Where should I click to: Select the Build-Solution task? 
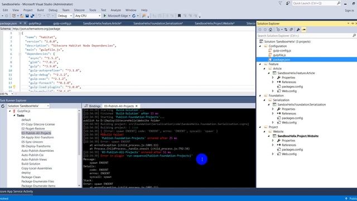click(31, 164)
